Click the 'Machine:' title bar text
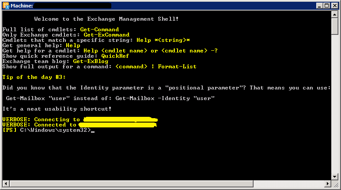This screenshot has height=190, width=341. pyautogui.click(x=22, y=6)
